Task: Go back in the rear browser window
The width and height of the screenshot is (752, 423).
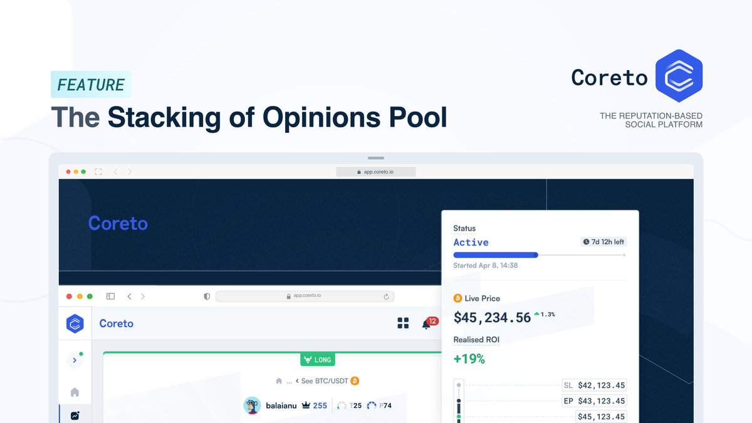Action: tap(115, 172)
